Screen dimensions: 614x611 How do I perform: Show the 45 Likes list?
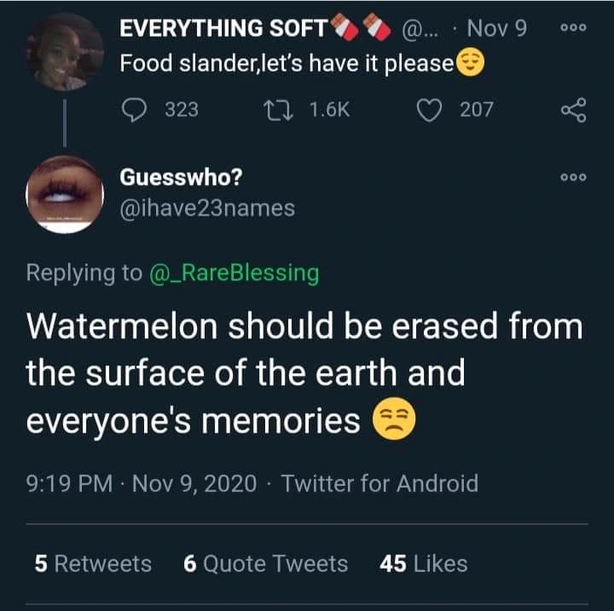423,563
